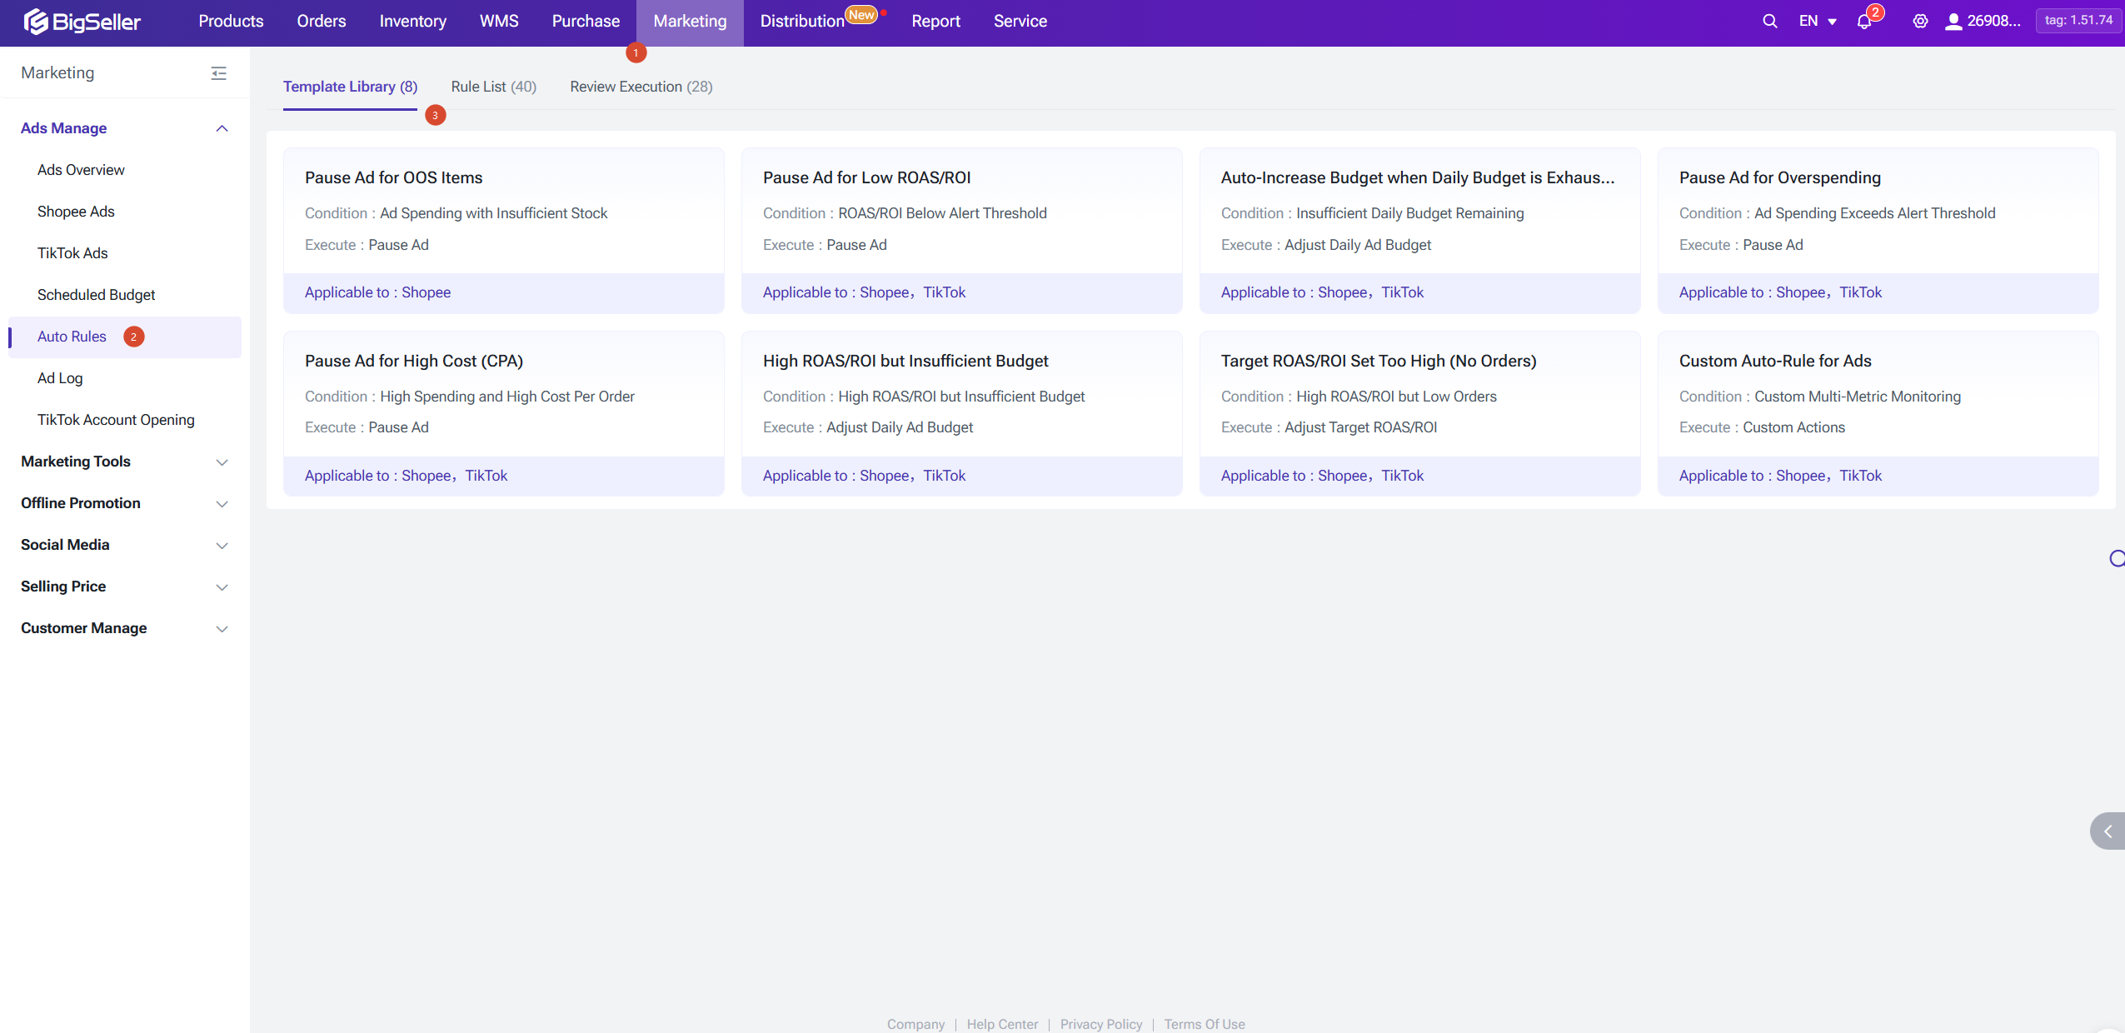Open the notifications bell icon
Viewport: 2125px width, 1033px height.
pyautogui.click(x=1863, y=22)
